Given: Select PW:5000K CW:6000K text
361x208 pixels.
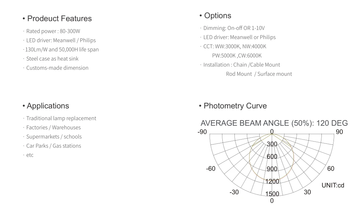Looking at the screenshot, I should pos(237,56).
